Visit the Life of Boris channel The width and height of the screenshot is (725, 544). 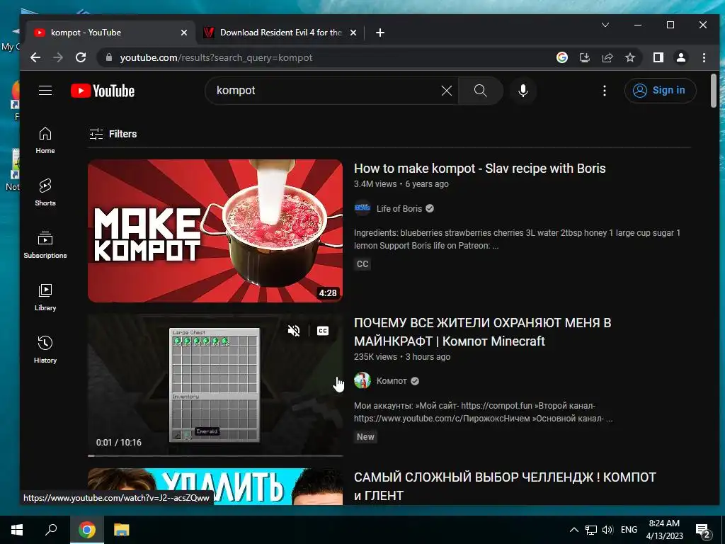pyautogui.click(x=399, y=209)
